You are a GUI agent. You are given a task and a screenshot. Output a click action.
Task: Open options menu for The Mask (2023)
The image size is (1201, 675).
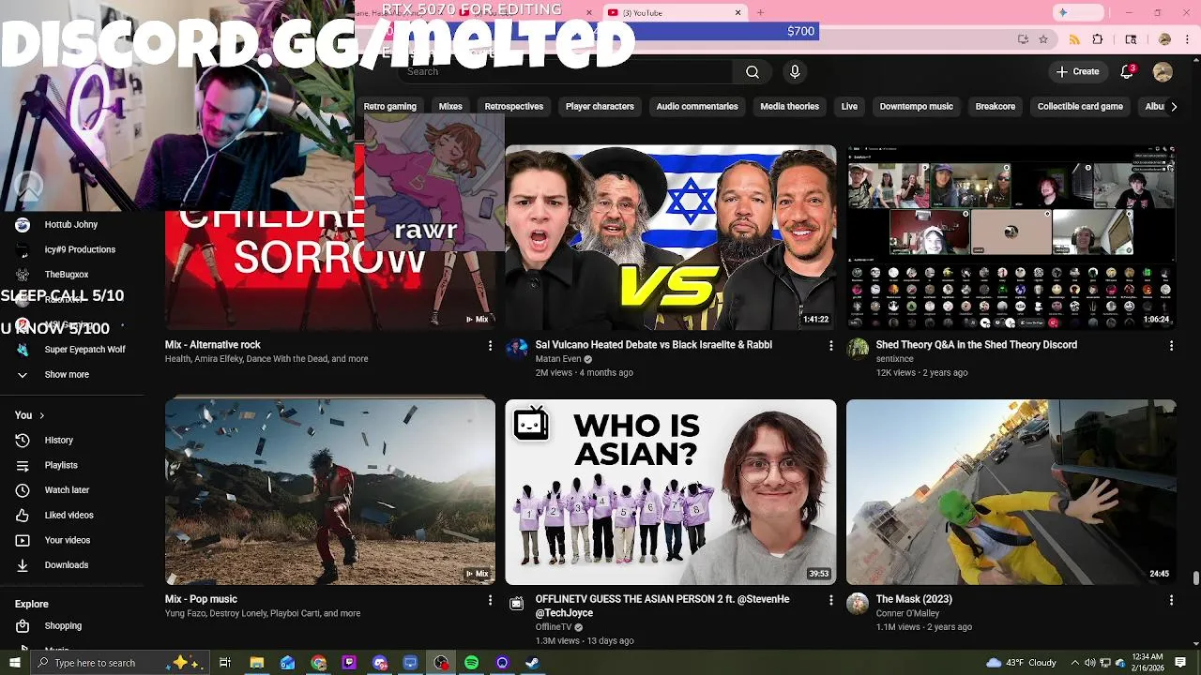click(x=1171, y=600)
